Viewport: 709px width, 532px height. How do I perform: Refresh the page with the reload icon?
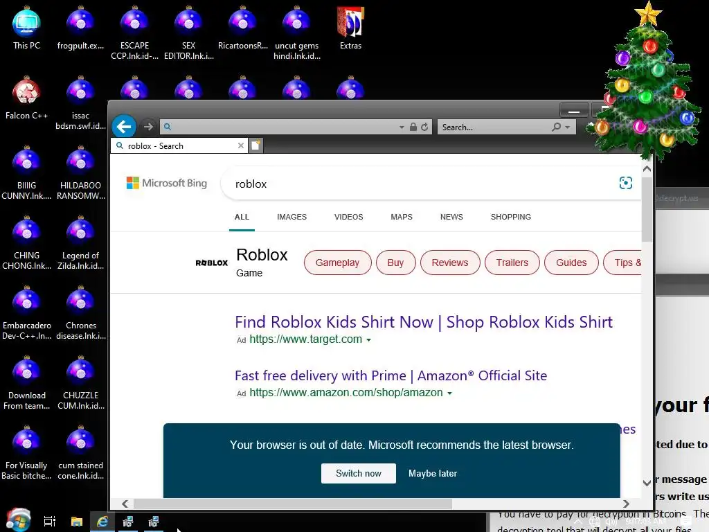point(424,127)
